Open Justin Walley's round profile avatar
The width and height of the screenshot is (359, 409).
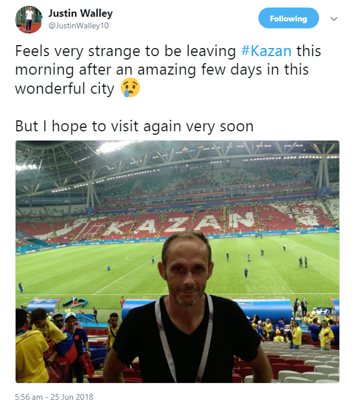point(29,20)
